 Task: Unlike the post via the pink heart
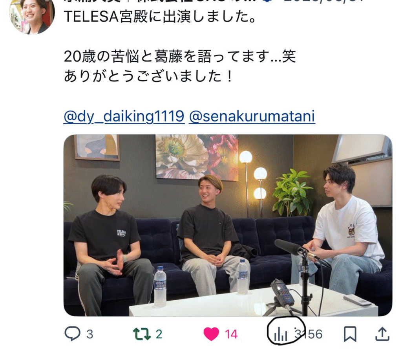pos(211,334)
